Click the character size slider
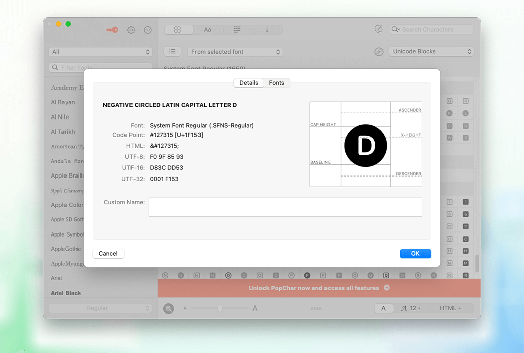Image resolution: width=524 pixels, height=353 pixels. 220,308
